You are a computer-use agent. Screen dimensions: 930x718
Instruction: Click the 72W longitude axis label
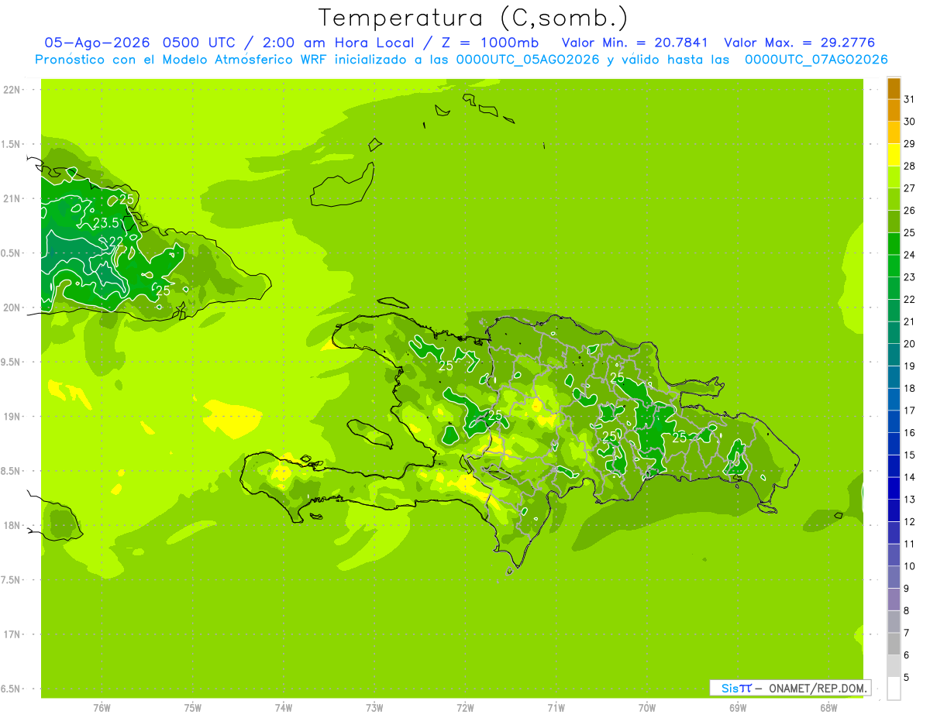[x=465, y=707]
